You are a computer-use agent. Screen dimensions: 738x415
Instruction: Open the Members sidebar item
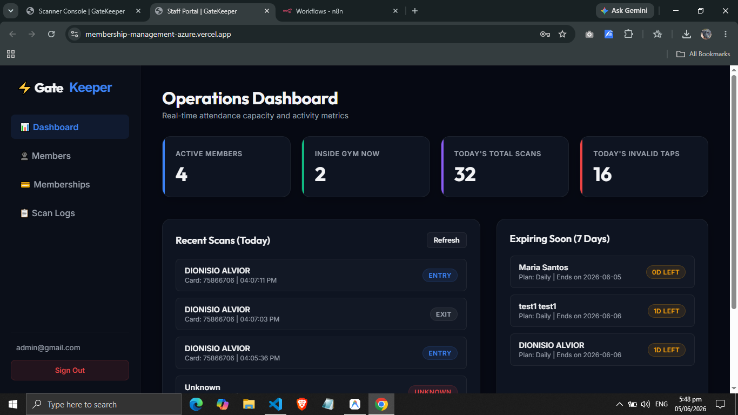pyautogui.click(x=70, y=156)
